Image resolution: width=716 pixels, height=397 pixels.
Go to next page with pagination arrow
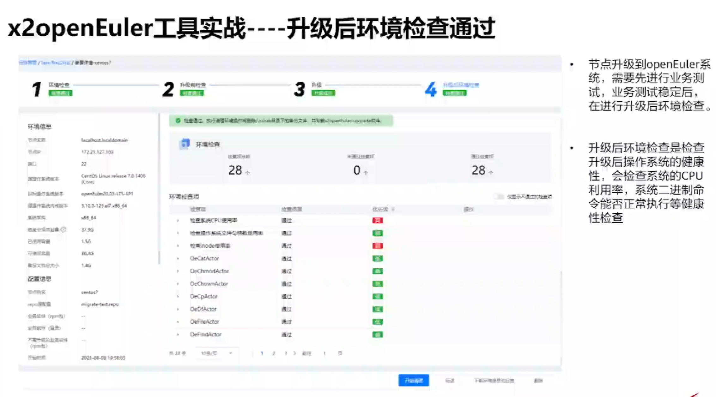point(295,353)
